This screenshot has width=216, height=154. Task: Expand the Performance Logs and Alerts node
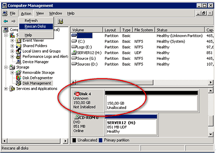[12, 57]
